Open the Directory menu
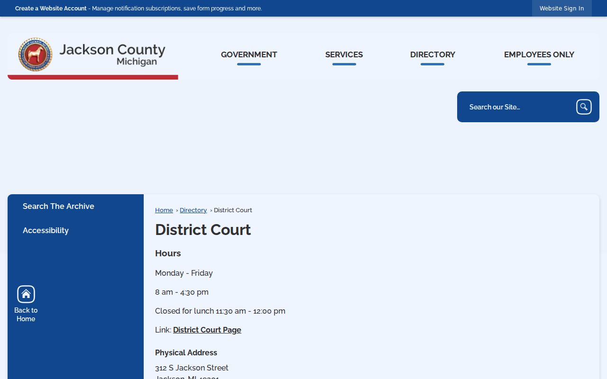 [432, 55]
